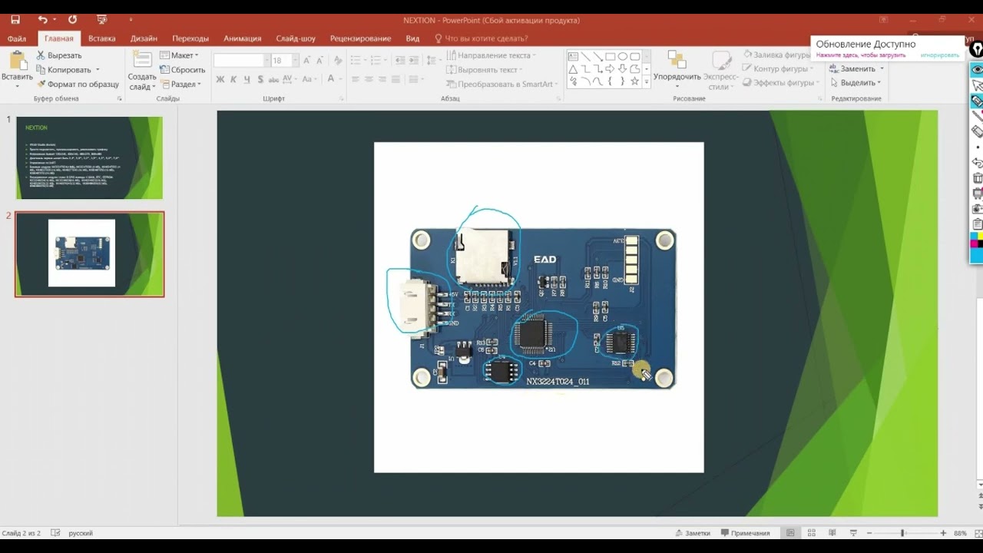Expand the shapes gallery with the More arrow
Viewport: 983px width, 553px height.
647,81
